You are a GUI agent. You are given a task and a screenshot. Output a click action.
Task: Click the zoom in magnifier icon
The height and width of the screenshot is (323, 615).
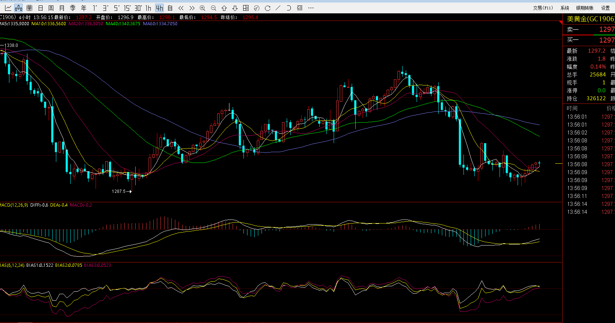202,8
